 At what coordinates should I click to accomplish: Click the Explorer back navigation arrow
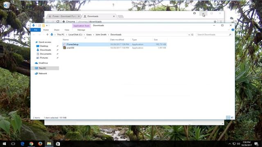point(34,35)
